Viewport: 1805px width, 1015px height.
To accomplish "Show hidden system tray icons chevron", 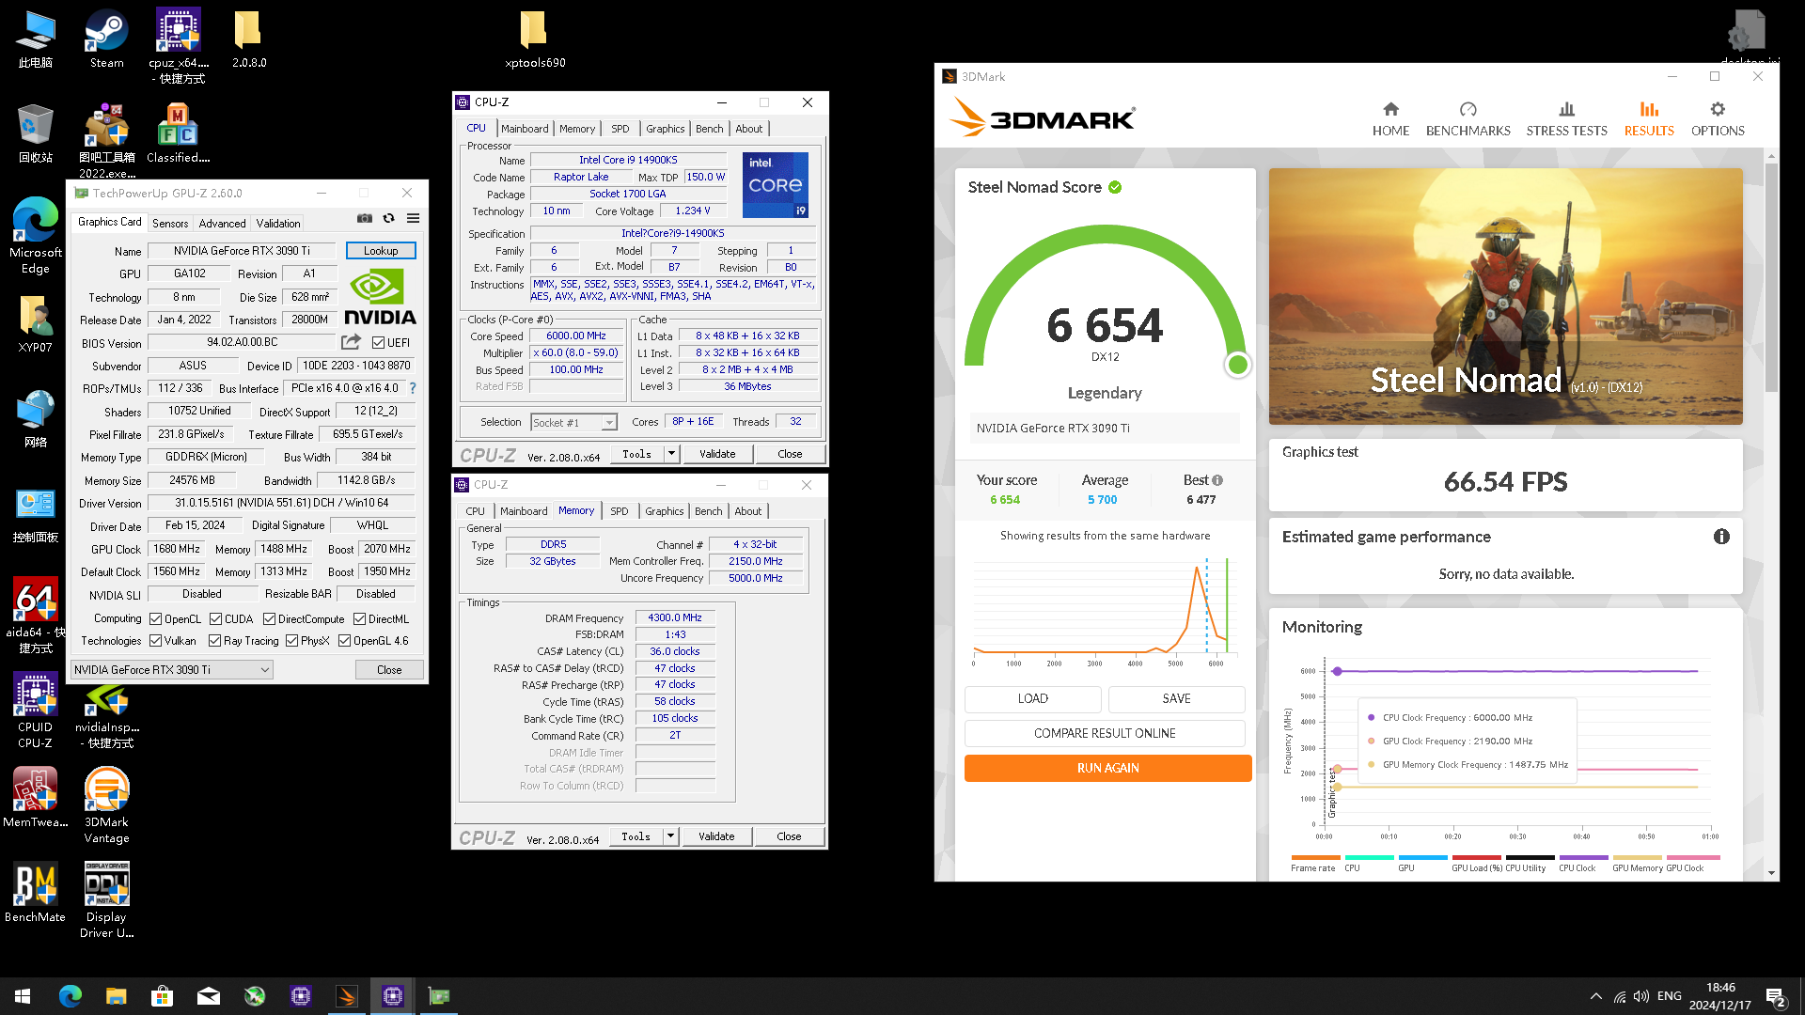I will point(1595,996).
